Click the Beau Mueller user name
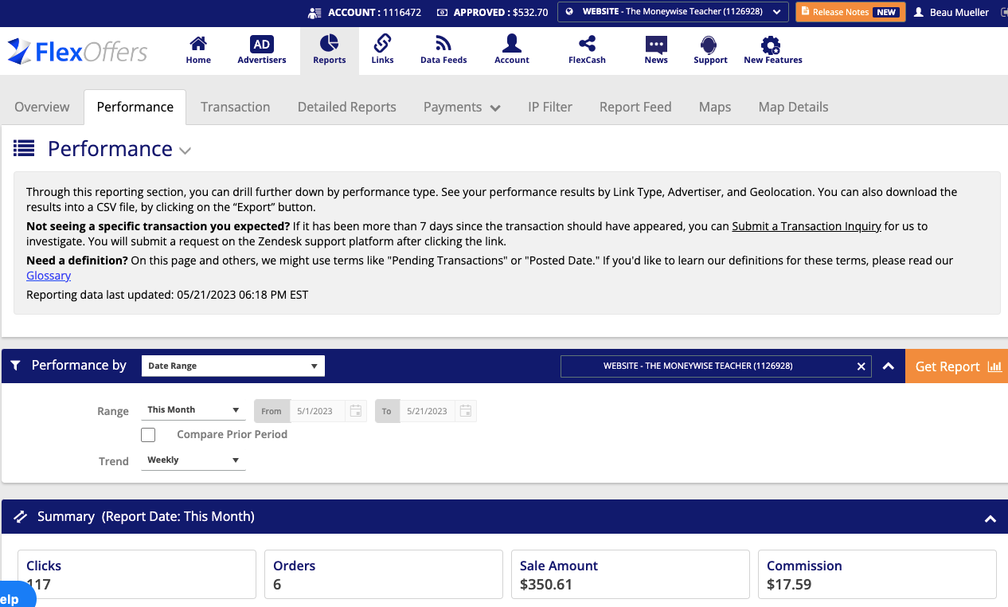Image resolution: width=1008 pixels, height=607 pixels. (x=959, y=12)
